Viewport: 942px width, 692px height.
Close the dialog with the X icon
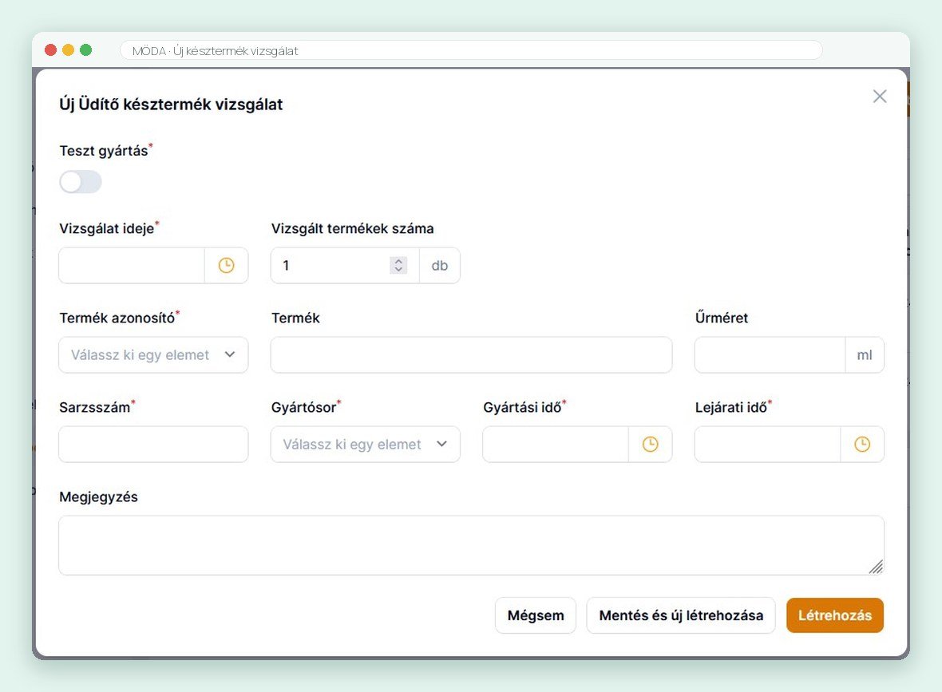coord(880,96)
